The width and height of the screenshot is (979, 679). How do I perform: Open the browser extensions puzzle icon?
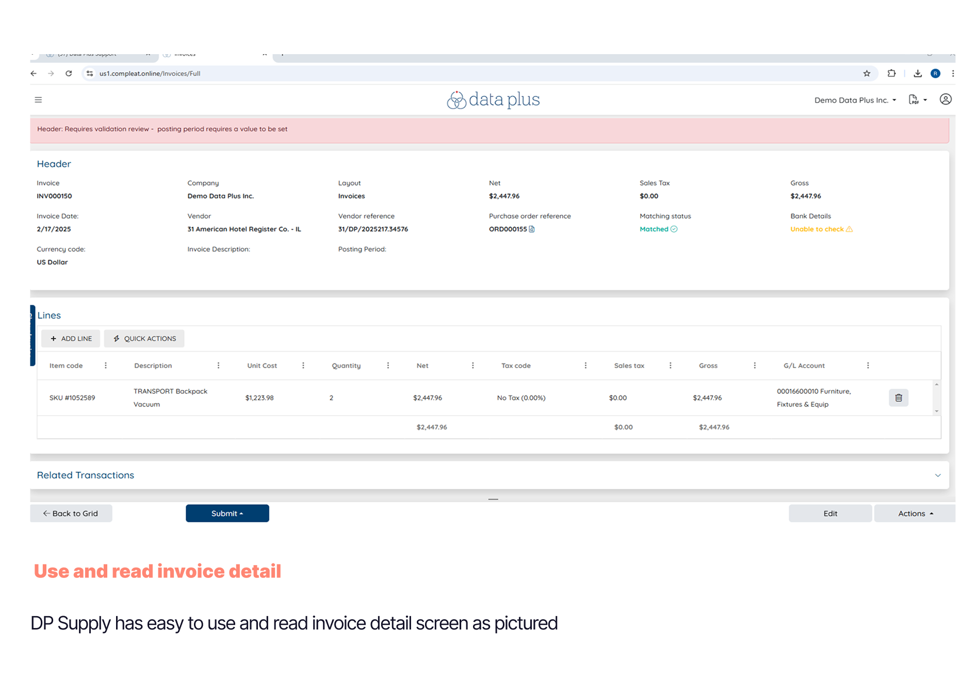[891, 73]
